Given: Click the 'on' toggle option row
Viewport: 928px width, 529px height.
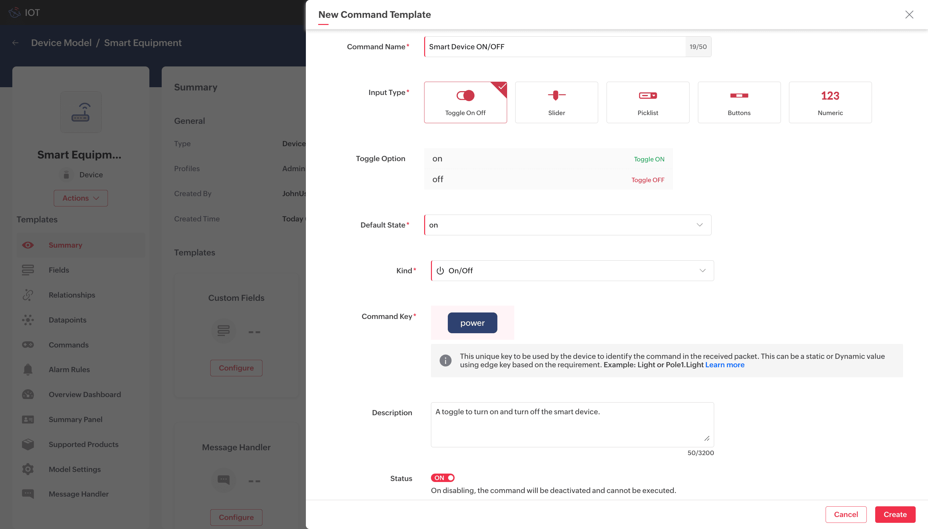Looking at the screenshot, I should 548,159.
